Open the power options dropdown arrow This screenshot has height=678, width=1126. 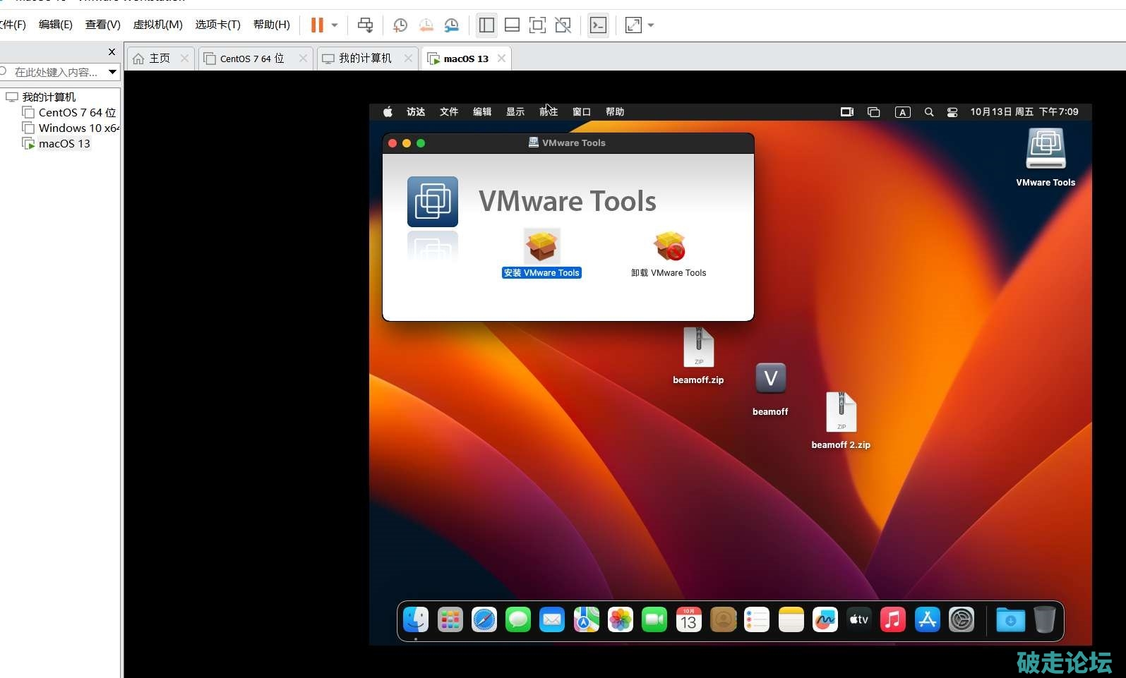[335, 25]
